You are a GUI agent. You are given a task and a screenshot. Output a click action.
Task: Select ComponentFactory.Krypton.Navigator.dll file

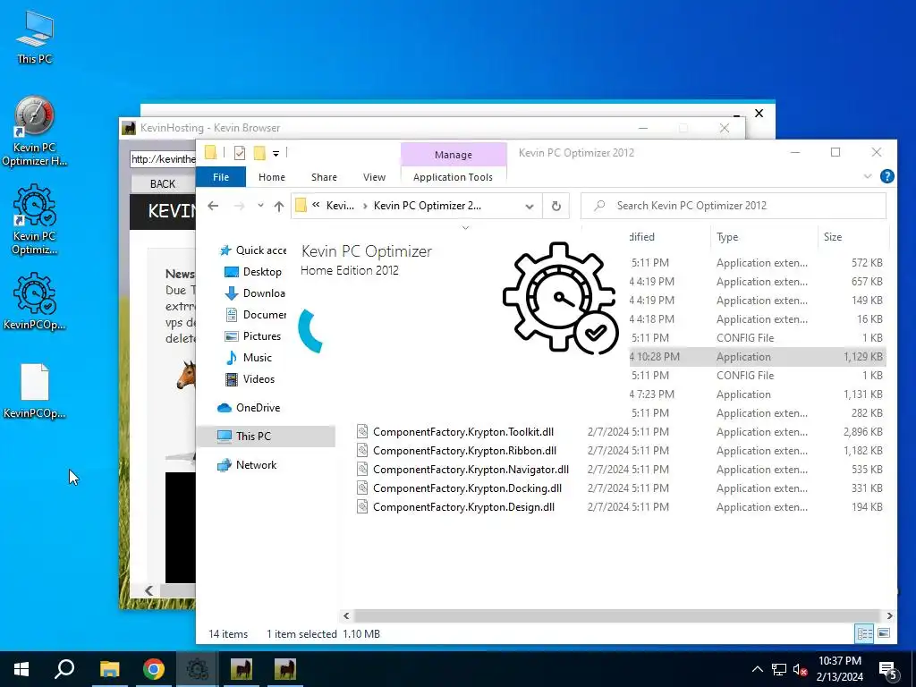click(x=471, y=469)
